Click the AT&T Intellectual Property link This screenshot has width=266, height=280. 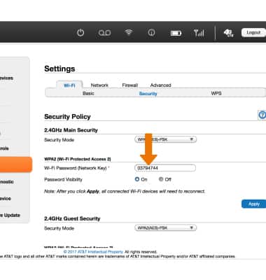[x=93, y=252]
